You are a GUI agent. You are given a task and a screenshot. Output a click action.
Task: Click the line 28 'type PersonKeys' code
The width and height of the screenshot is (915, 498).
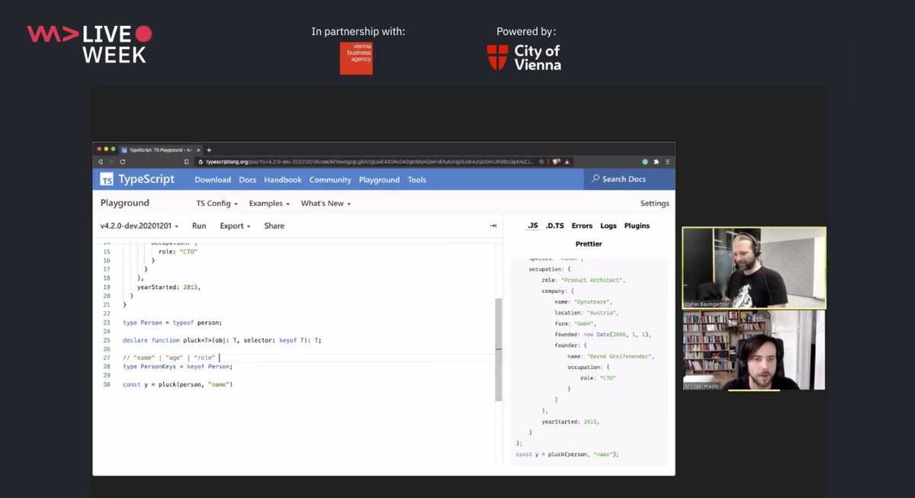(178, 367)
